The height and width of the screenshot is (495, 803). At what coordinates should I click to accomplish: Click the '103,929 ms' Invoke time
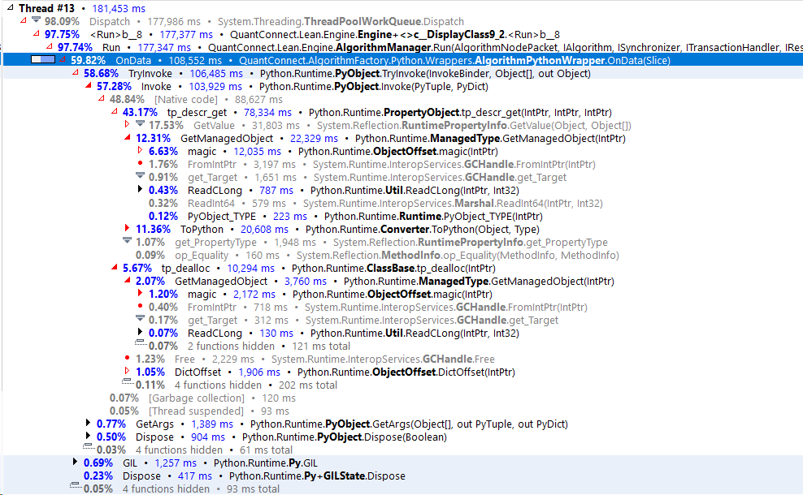click(215, 86)
